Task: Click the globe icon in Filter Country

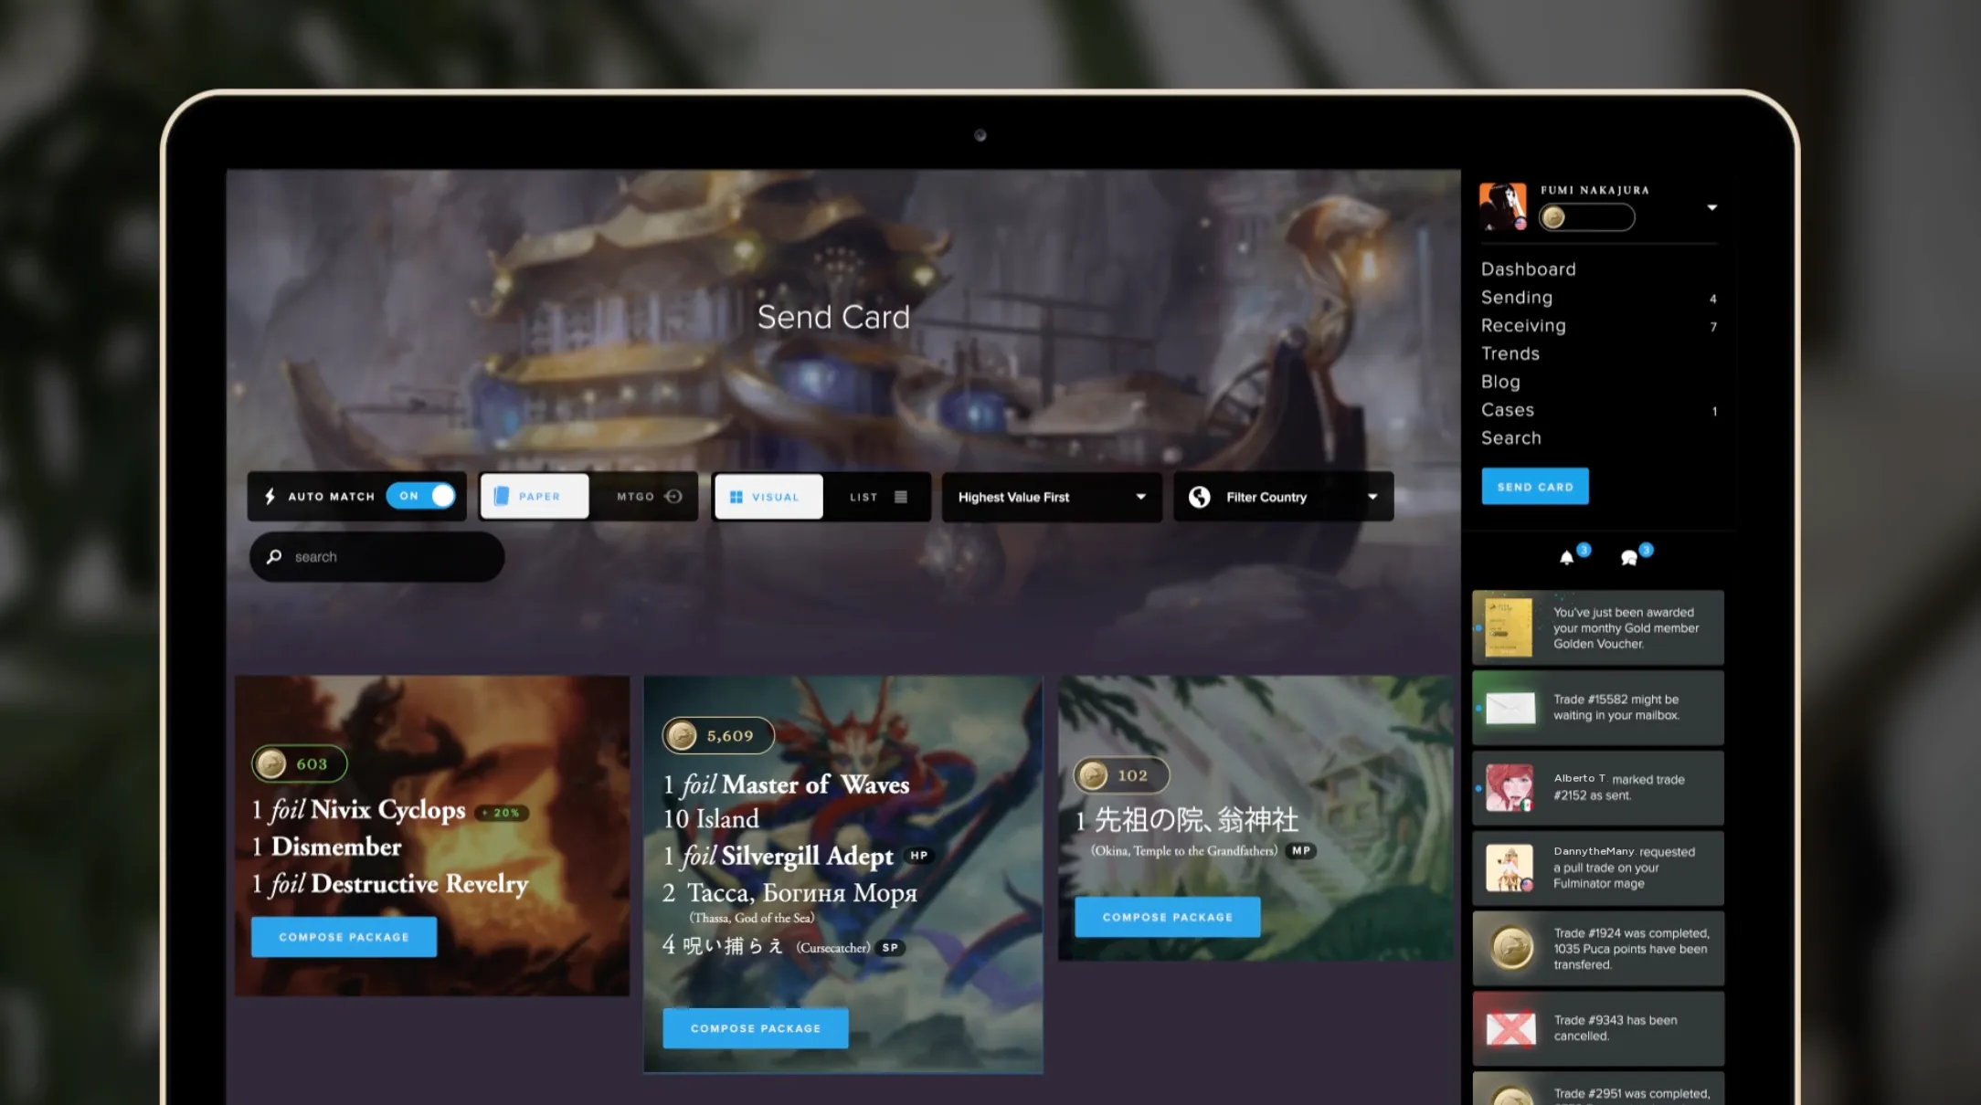Action: point(1199,497)
